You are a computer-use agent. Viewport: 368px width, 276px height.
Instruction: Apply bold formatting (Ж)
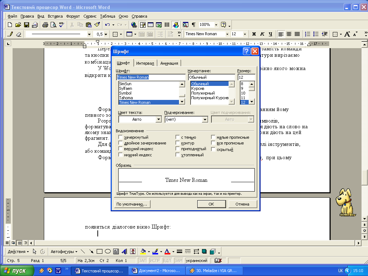point(254,34)
